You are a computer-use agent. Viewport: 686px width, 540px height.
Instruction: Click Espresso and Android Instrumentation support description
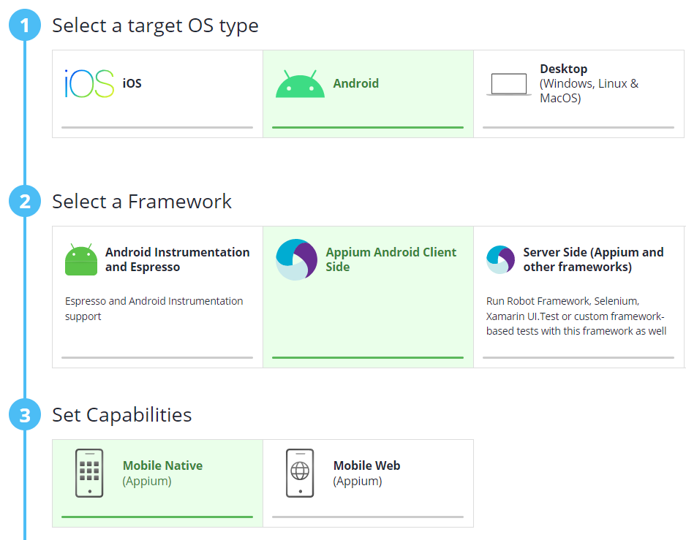tap(154, 308)
